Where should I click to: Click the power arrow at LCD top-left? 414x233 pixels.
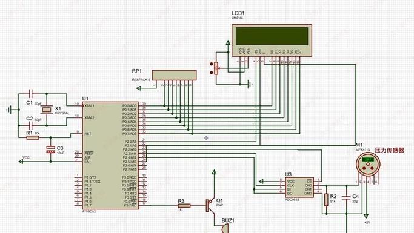228,43
